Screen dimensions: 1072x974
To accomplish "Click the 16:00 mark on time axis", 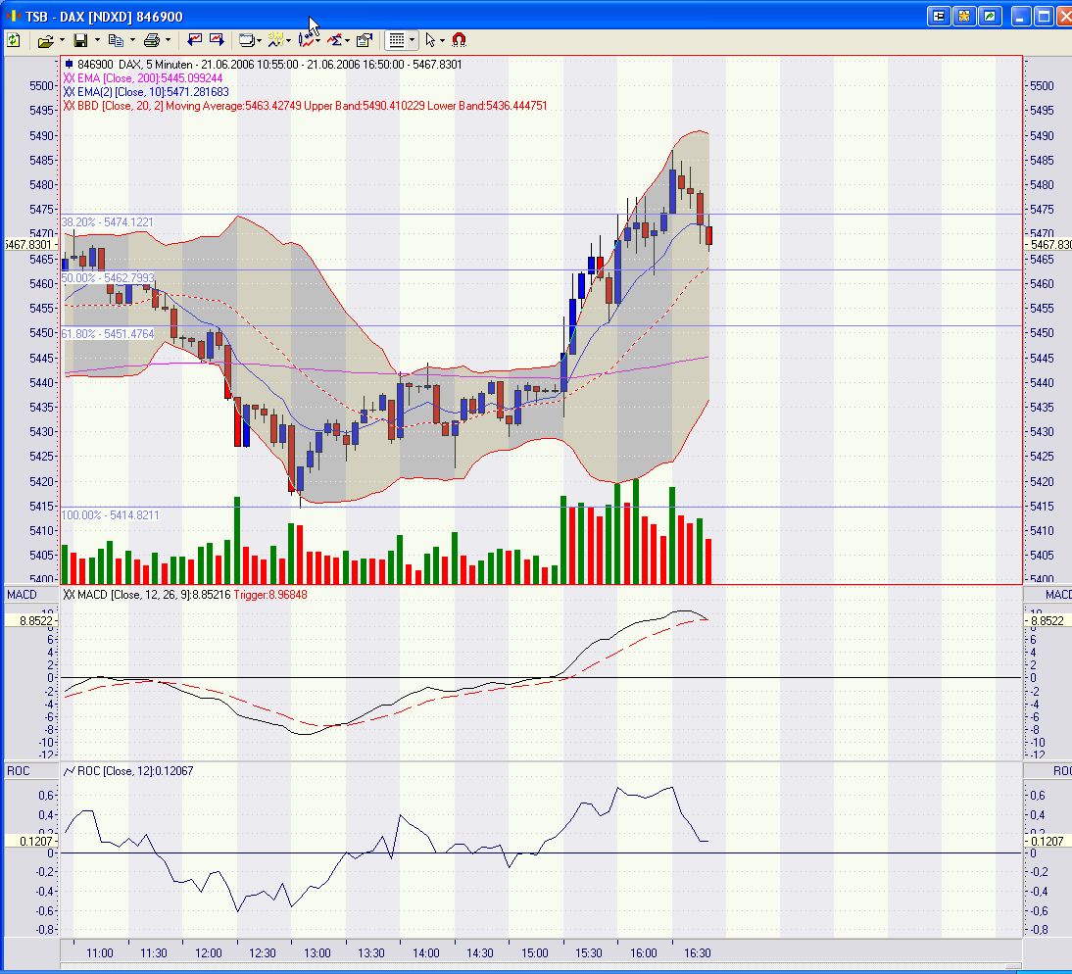I will coord(643,952).
